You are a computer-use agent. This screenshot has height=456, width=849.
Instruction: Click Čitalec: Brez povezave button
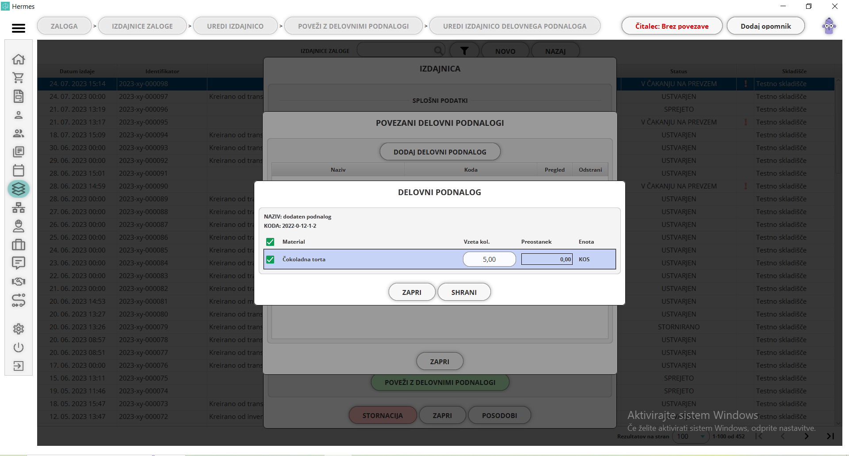click(x=672, y=26)
